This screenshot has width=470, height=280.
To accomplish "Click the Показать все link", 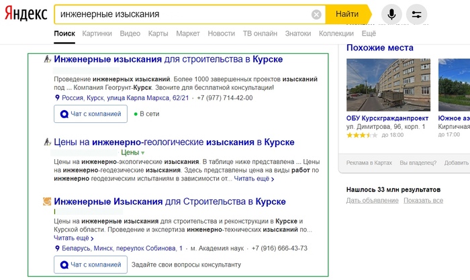I will coord(423,201).
